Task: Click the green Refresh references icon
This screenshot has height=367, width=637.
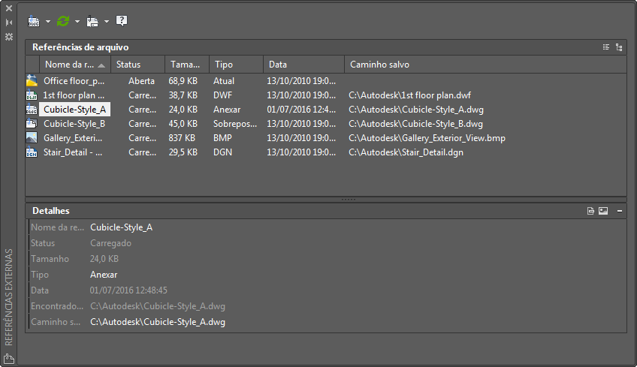Action: tap(63, 21)
